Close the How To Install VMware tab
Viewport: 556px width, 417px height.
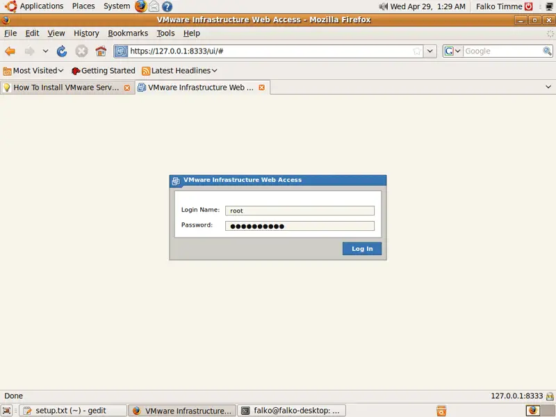coord(127,88)
